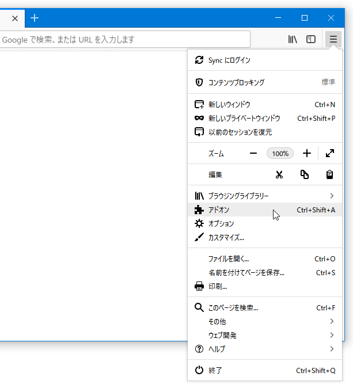Zoom out with the minus button
The height and width of the screenshot is (388, 353).
point(253,154)
